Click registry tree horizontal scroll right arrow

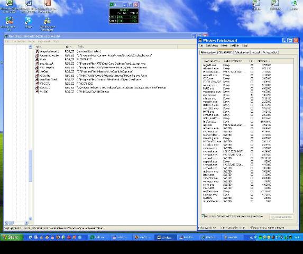26,223
